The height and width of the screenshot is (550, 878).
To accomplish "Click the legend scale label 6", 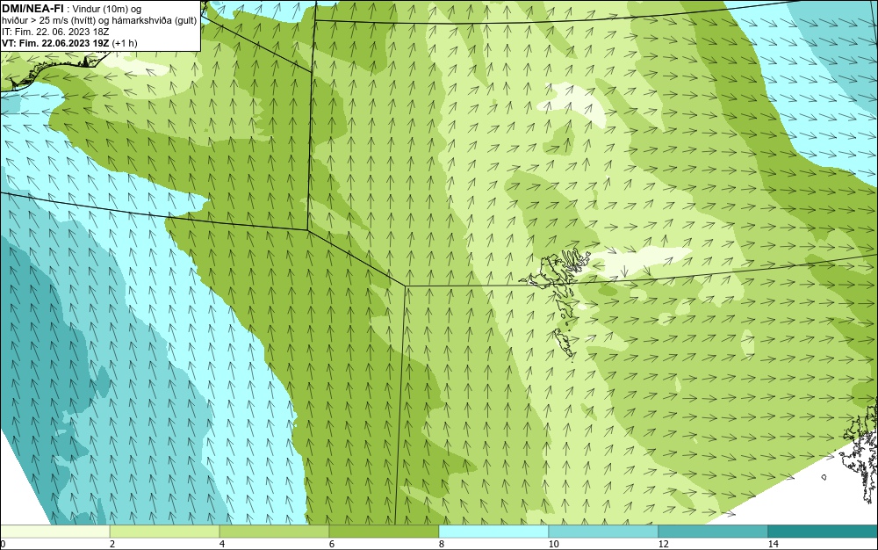I will click(x=332, y=545).
